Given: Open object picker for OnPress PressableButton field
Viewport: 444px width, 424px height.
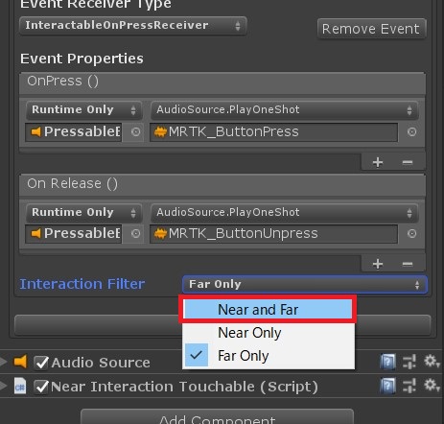Looking at the screenshot, I should (x=135, y=132).
